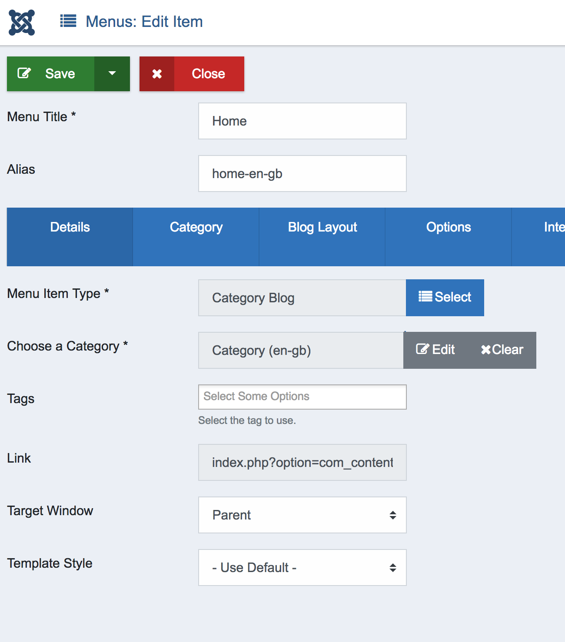565x642 pixels.
Task: Click the Link field with index.php URL
Action: (302, 463)
